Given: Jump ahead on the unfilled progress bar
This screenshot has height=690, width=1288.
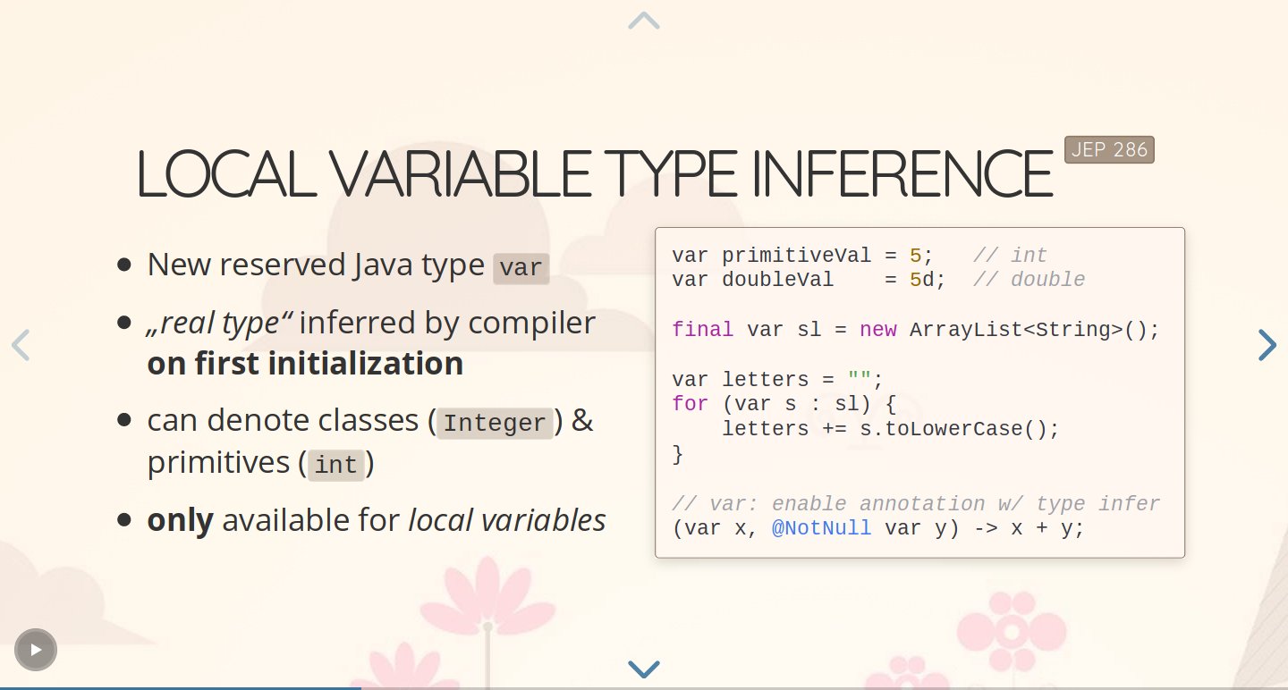Looking at the screenshot, I should tap(824, 687).
